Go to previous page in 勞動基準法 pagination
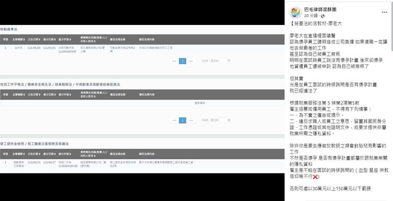Viewport: 393px width, 201px height. click(x=174, y=61)
